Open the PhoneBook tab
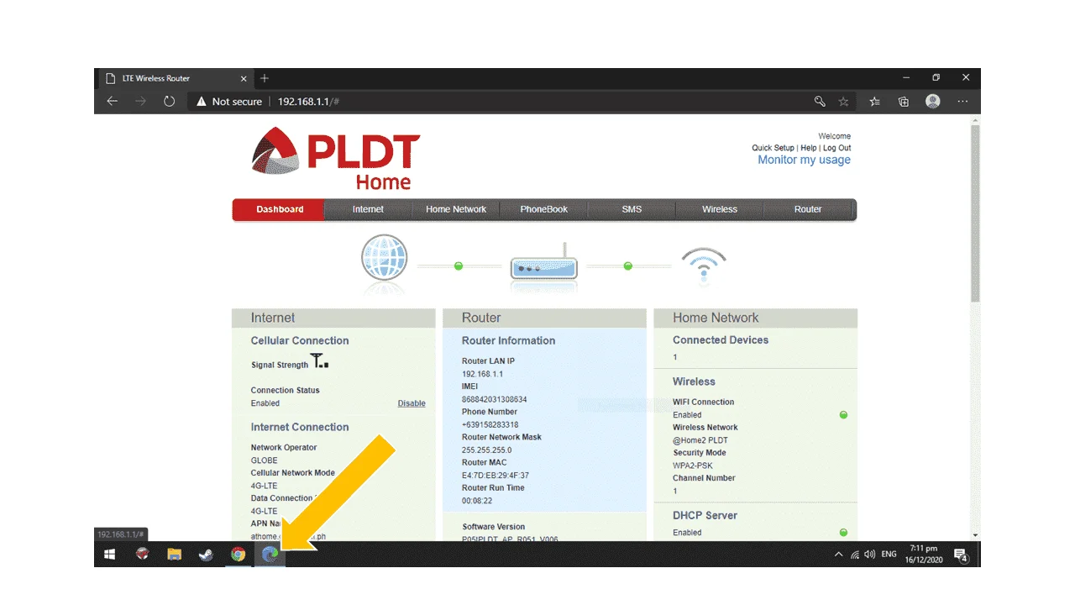 tap(544, 209)
